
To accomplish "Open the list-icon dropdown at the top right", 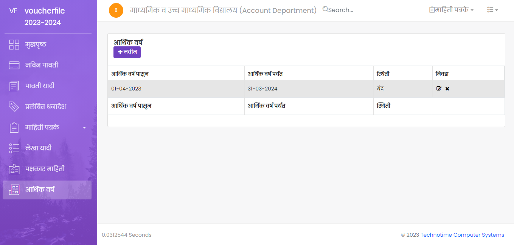I will [492, 10].
